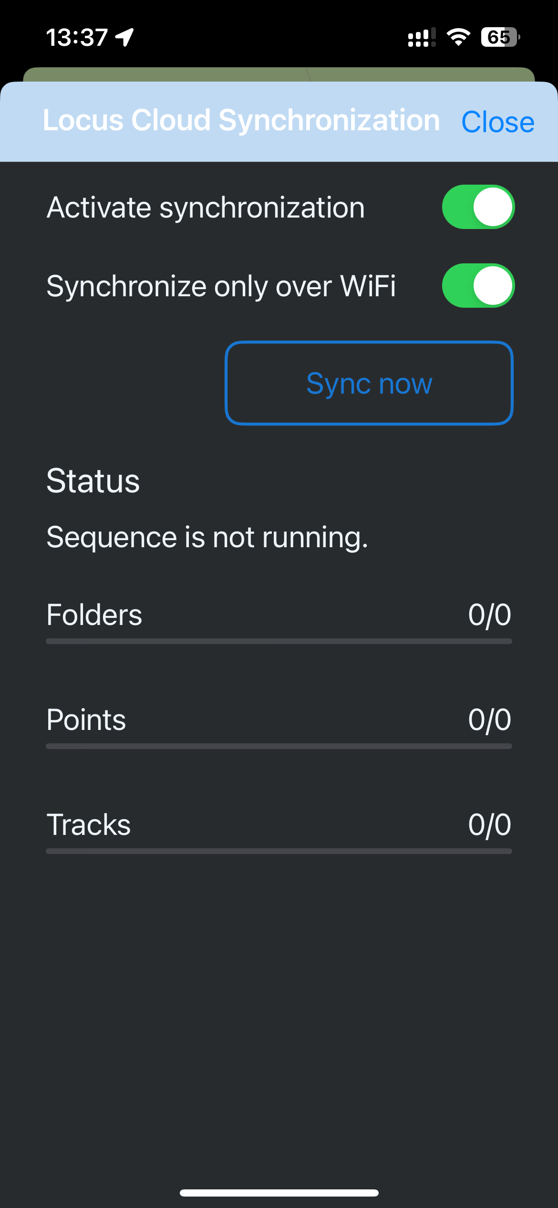Tap the cellular signal strength icon

(422, 37)
